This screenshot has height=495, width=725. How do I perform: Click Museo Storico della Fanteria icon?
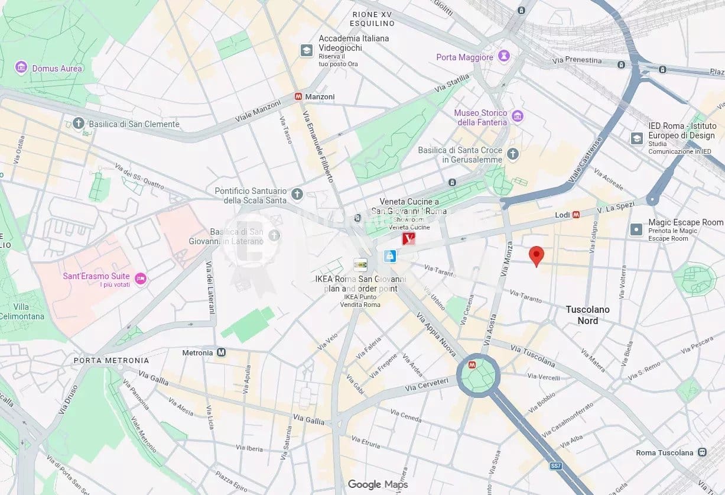tap(518, 116)
